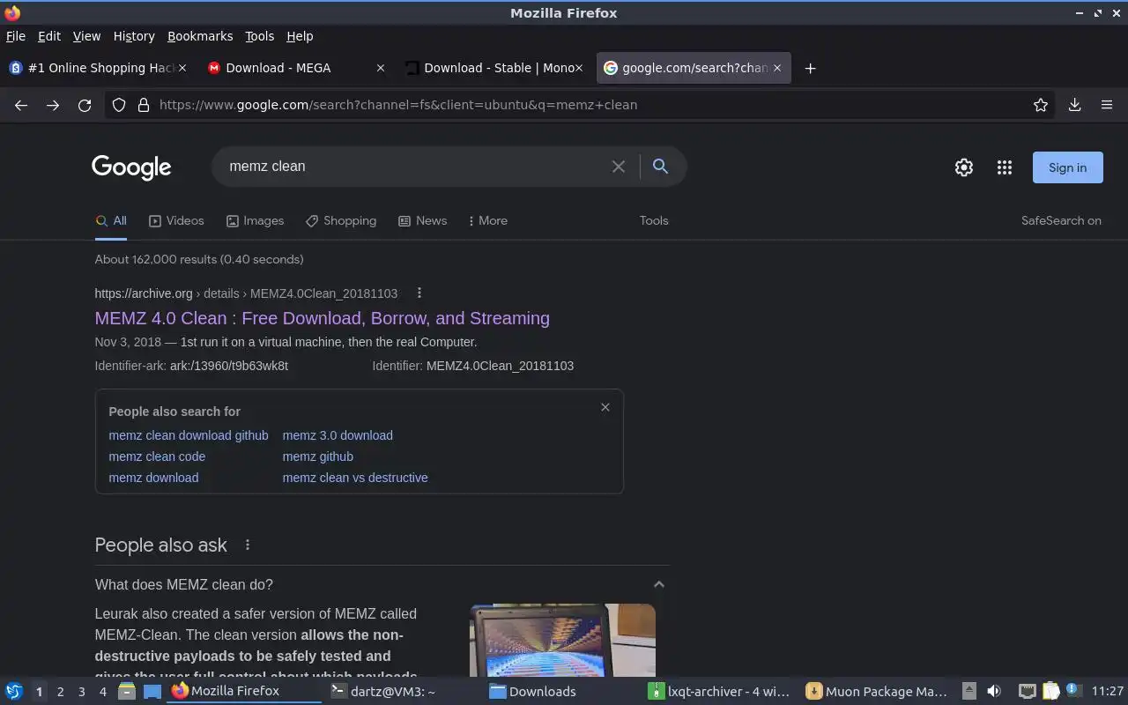Click the show desktop panel icon
This screenshot has height=705, width=1128.
152,692
